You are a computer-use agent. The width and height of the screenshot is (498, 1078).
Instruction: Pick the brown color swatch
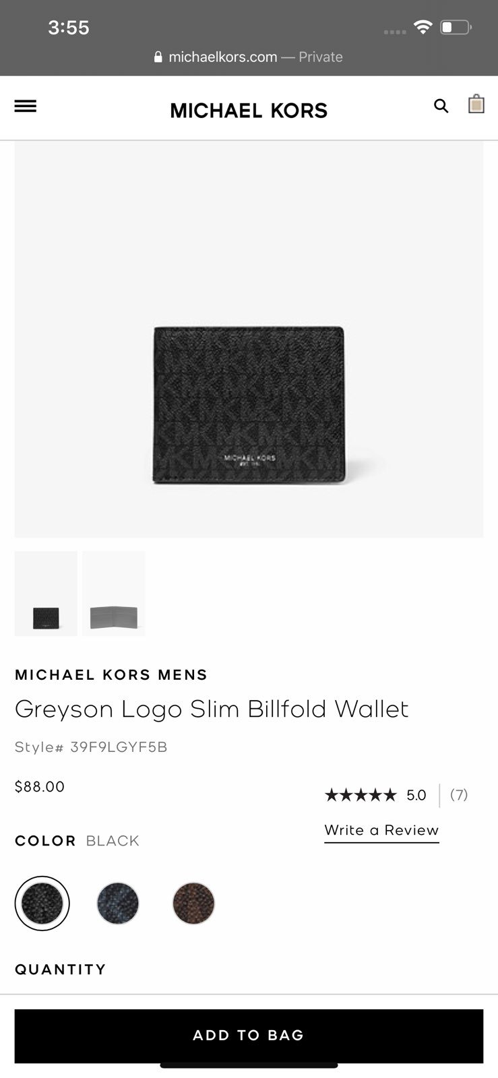pyautogui.click(x=193, y=903)
